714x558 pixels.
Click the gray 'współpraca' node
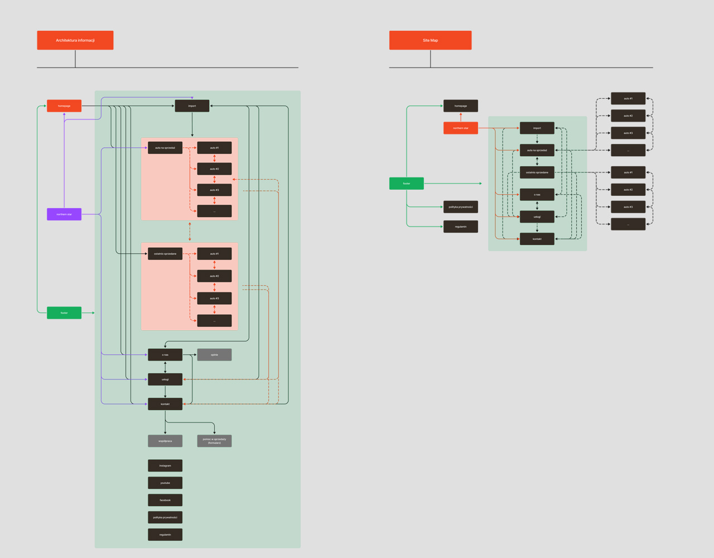tap(165, 441)
